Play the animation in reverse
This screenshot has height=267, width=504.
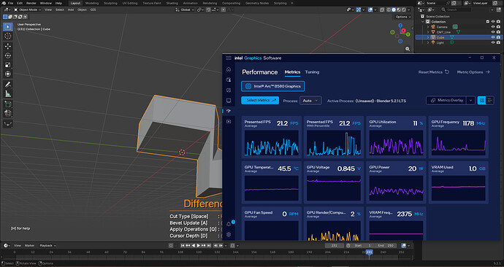tap(193, 246)
